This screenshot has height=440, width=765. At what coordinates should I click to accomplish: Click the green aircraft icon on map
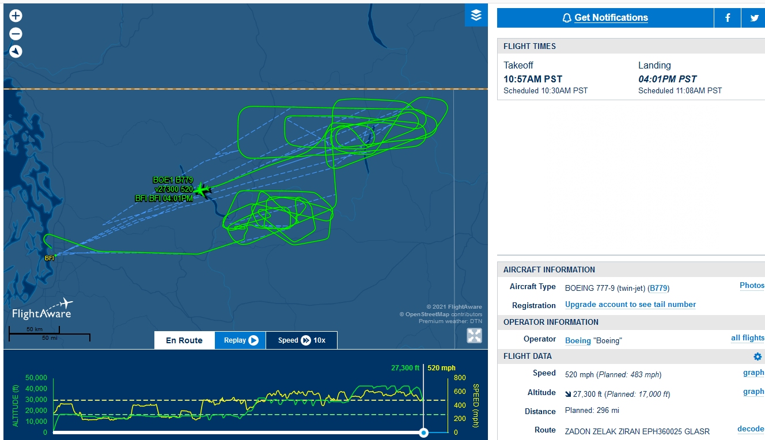(x=201, y=189)
